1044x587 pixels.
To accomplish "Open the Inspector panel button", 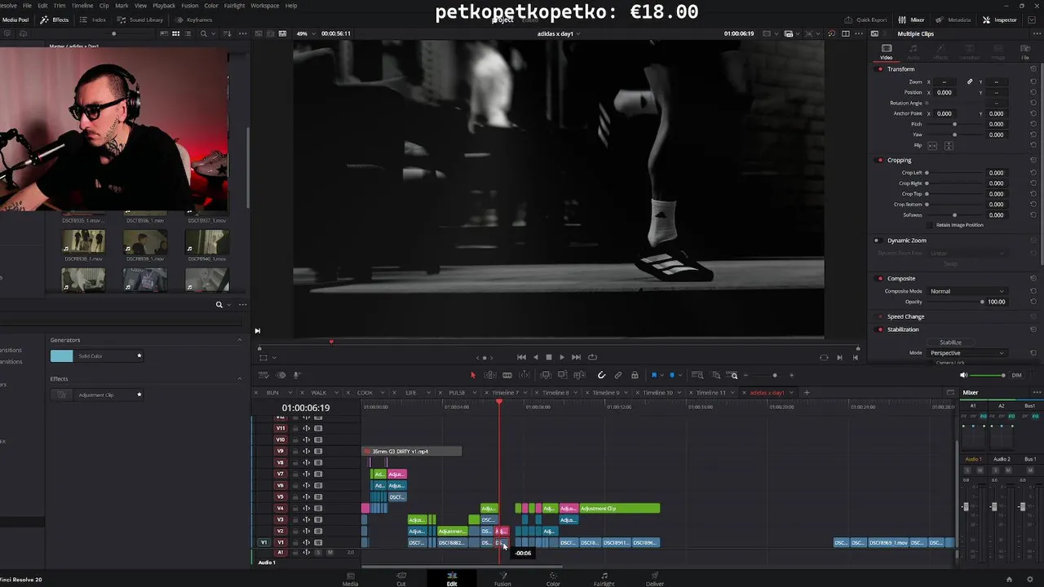I will click(x=999, y=20).
